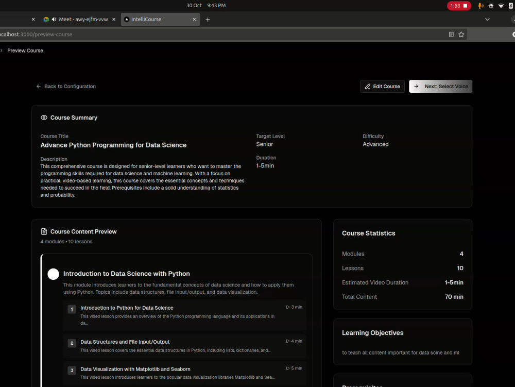Click the learning objective text about data science
Screen dimensions: 515x387
(x=400, y=353)
